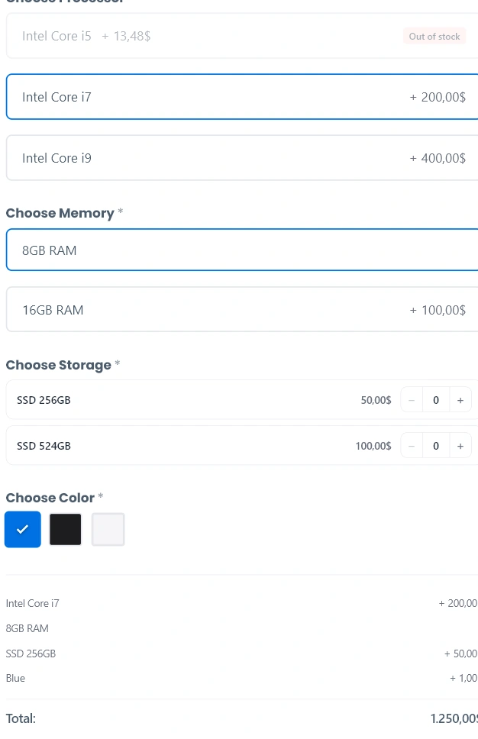Select the 8GB RAM memory option

[x=242, y=250]
